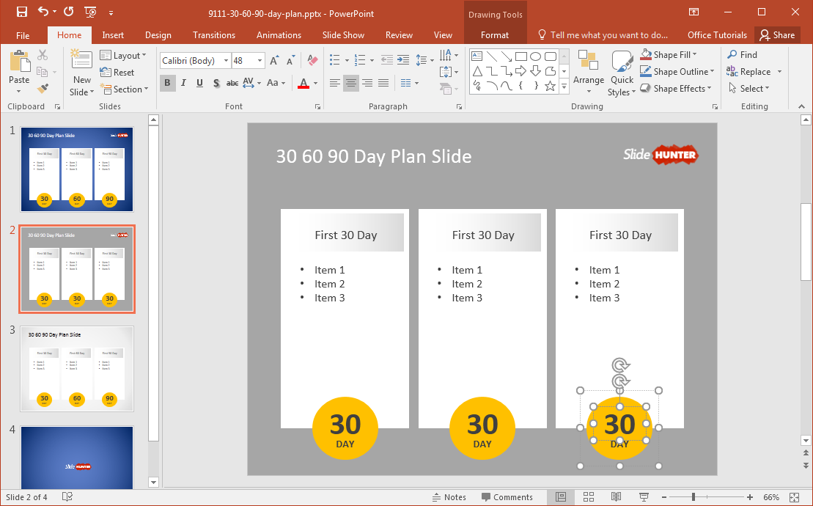Image resolution: width=813 pixels, height=506 pixels.
Task: Toggle Bold formatting button
Action: click(167, 83)
